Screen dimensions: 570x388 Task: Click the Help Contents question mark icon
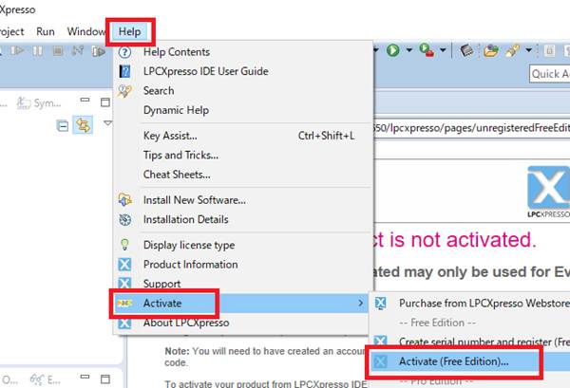[124, 52]
